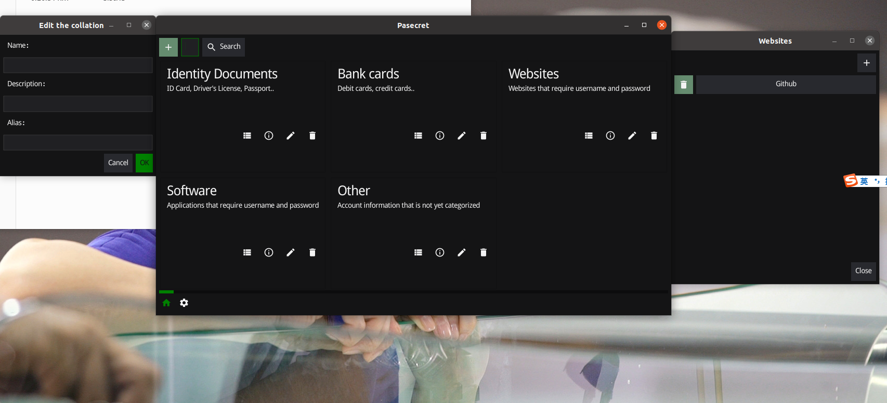Confirm with the green OK button
Viewport: 887px width, 403px height.
click(145, 163)
